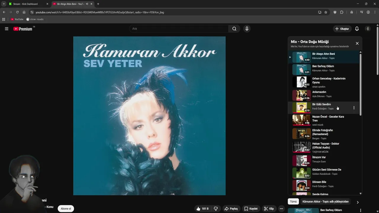Click the Abone ol subscribe button
The height and width of the screenshot is (213, 379).
(66, 209)
